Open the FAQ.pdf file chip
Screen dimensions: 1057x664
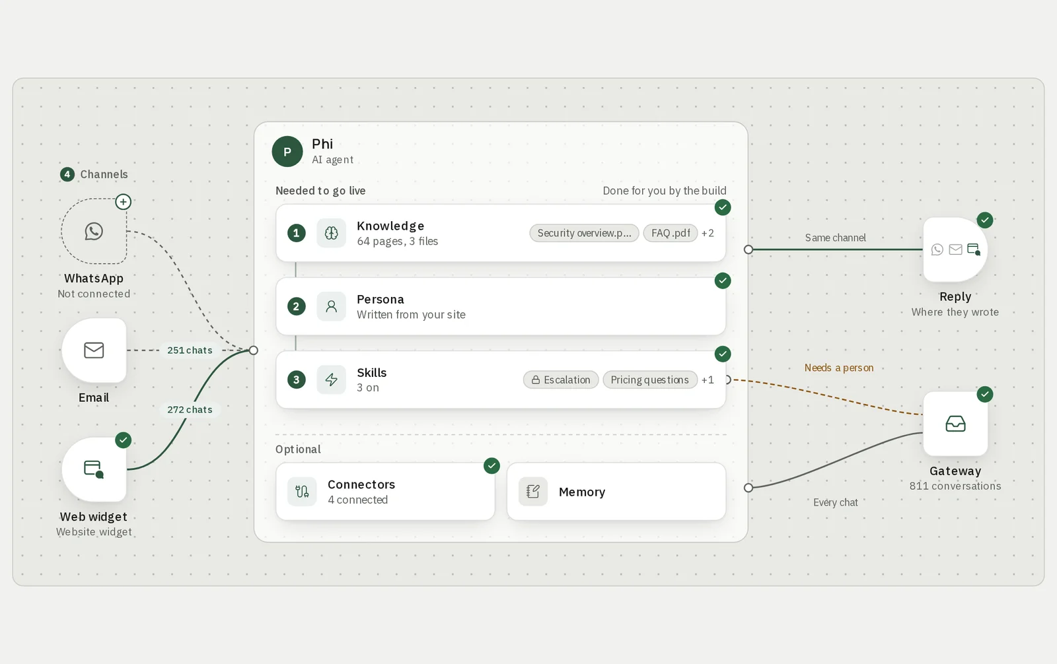coord(671,233)
